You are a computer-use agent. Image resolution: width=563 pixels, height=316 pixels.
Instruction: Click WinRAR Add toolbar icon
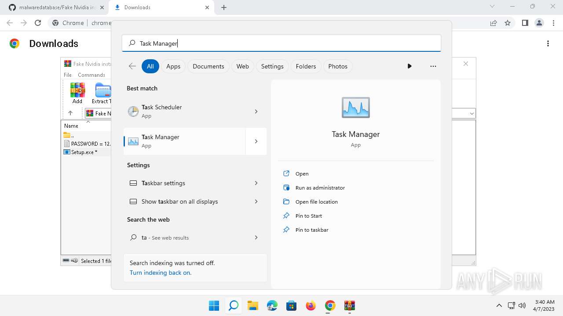point(77,93)
